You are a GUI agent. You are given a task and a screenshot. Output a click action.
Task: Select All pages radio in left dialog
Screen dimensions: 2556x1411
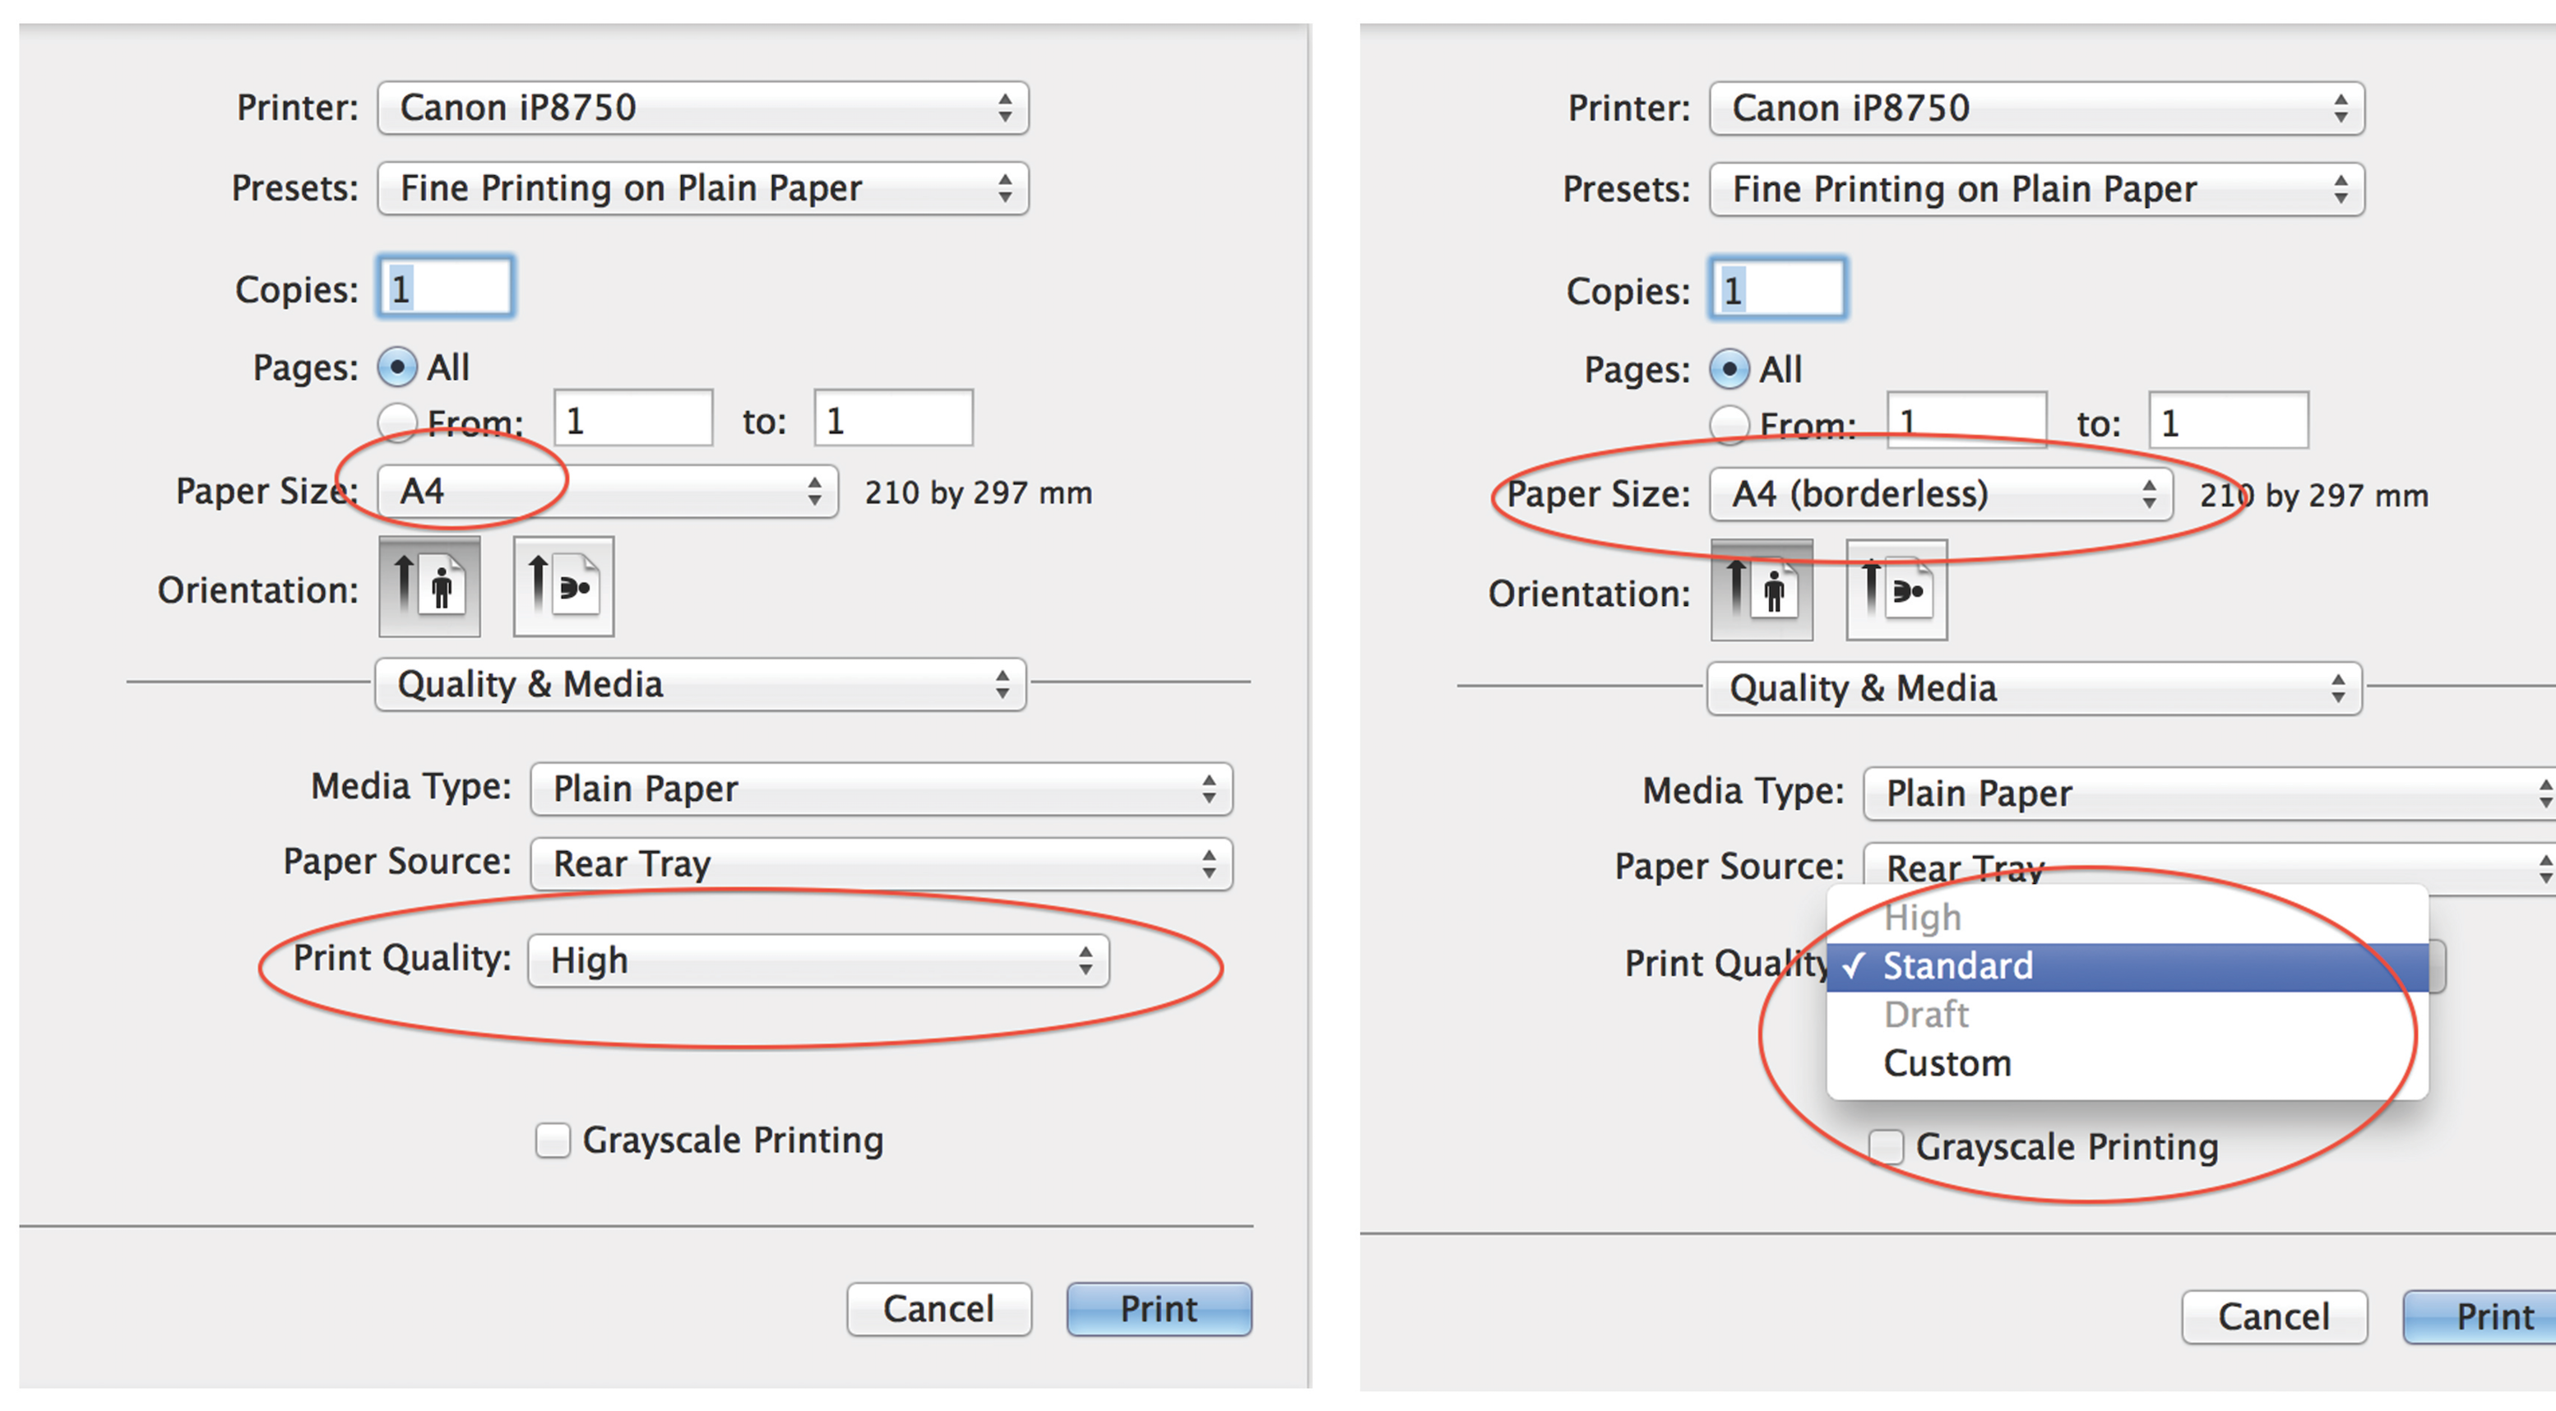(x=397, y=367)
